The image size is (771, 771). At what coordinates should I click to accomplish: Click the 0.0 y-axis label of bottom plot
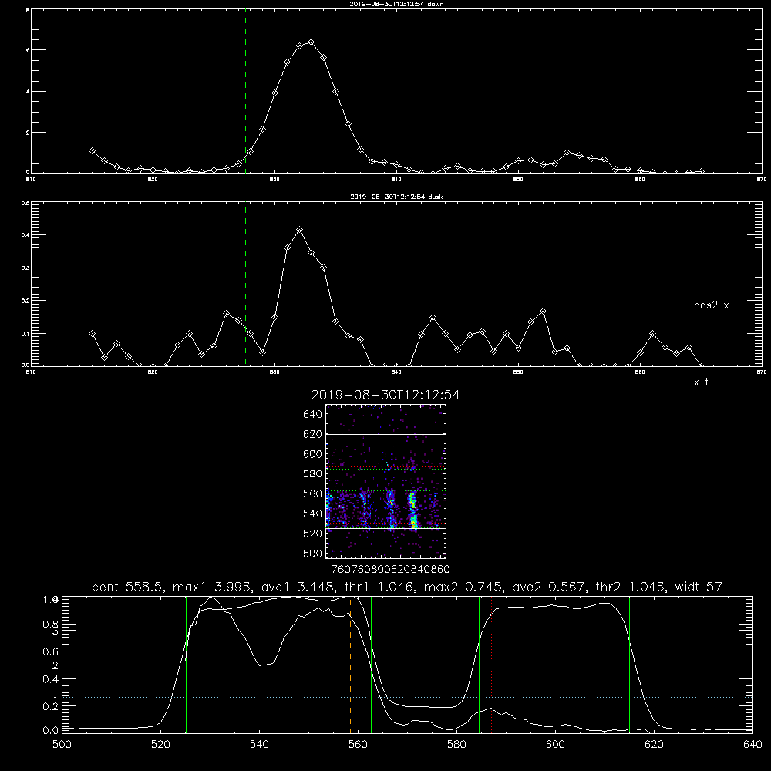pos(51,730)
